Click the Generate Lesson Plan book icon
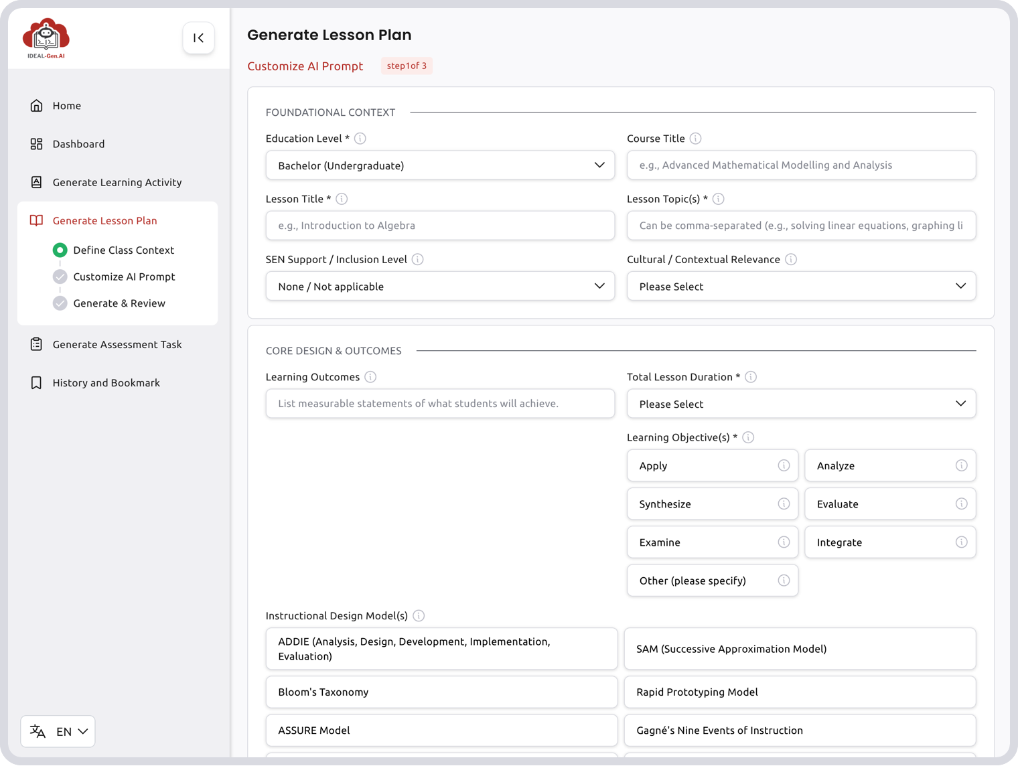The width and height of the screenshot is (1018, 766). pyautogui.click(x=36, y=220)
